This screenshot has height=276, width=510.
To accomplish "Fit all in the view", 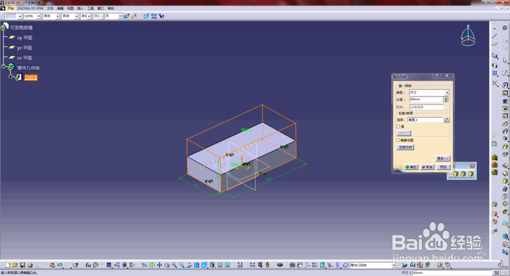I will [152, 265].
